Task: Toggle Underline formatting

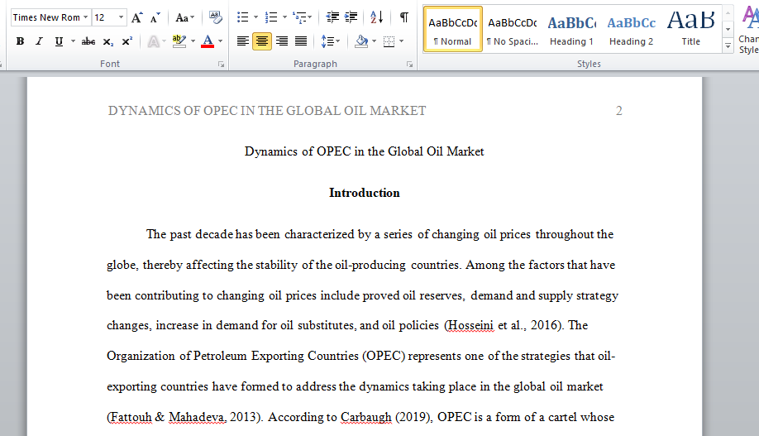Action: pos(59,41)
